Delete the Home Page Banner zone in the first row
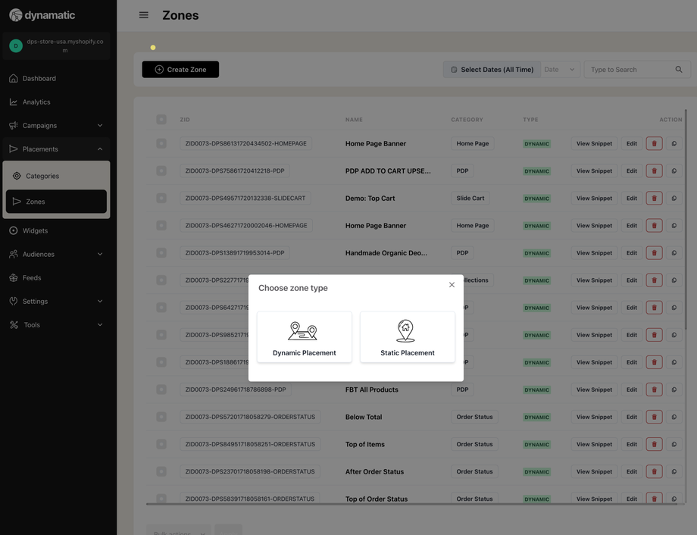697x535 pixels. coord(654,144)
